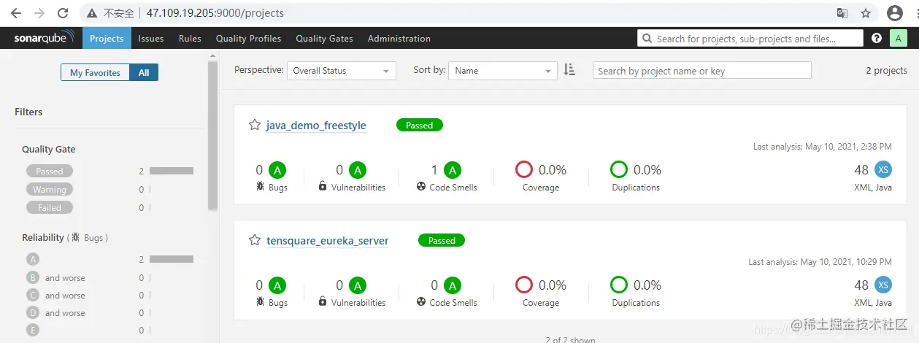Open the browser profile avatar
This screenshot has height=343, width=919.
point(895,13)
